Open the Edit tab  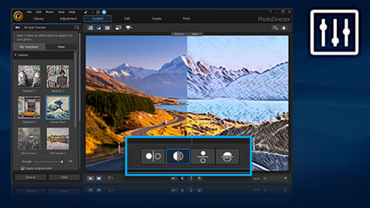coord(127,18)
